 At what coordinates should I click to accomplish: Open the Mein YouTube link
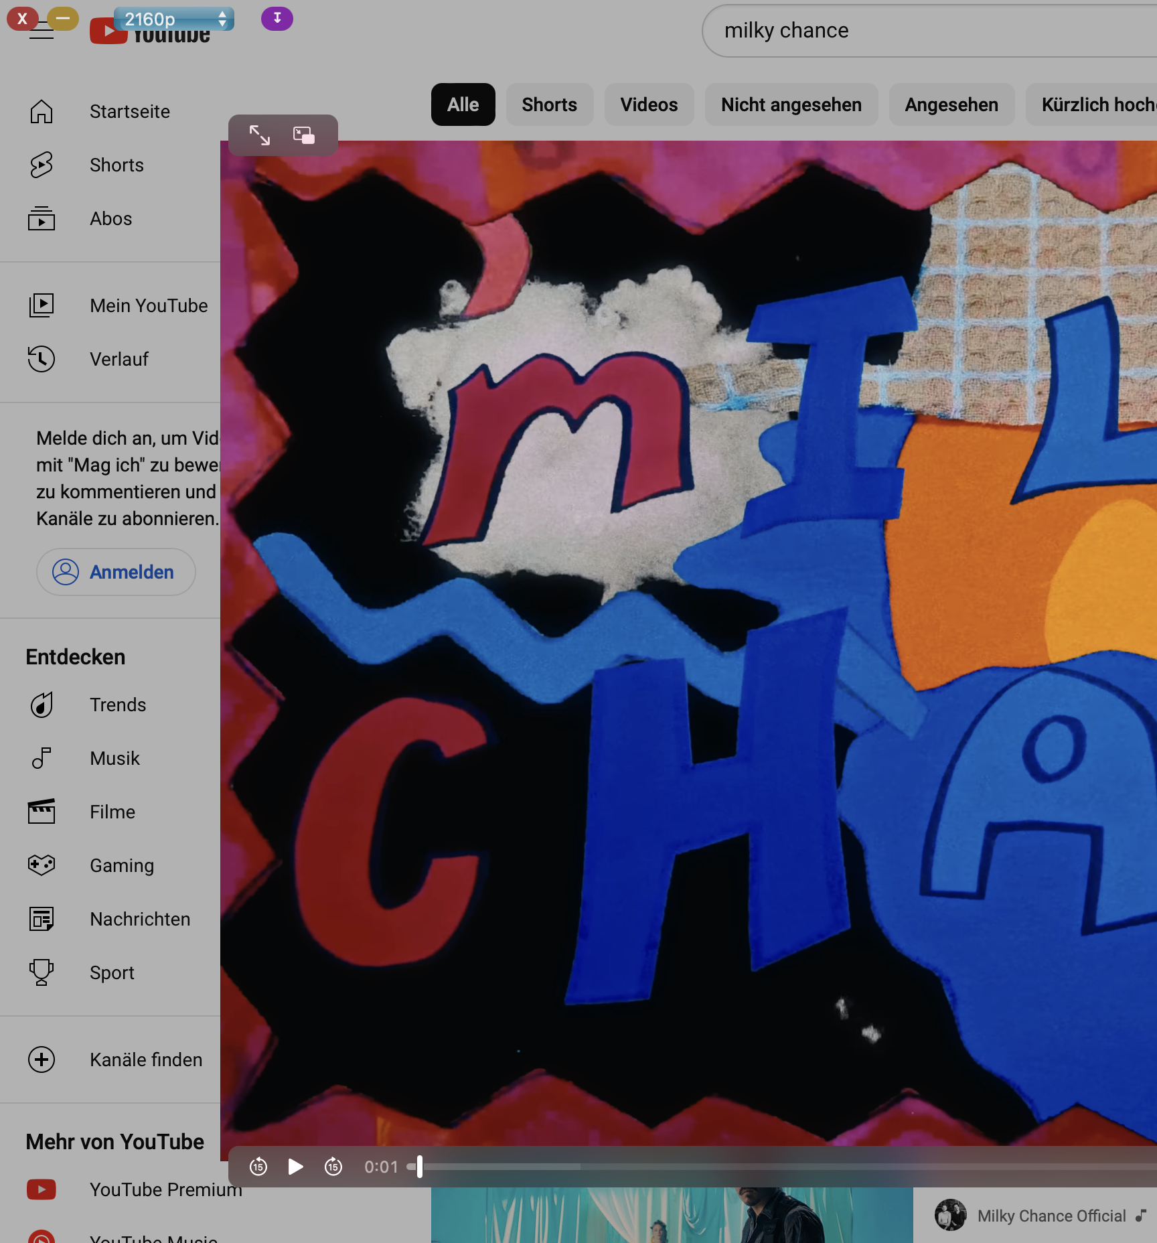pyautogui.click(x=149, y=305)
